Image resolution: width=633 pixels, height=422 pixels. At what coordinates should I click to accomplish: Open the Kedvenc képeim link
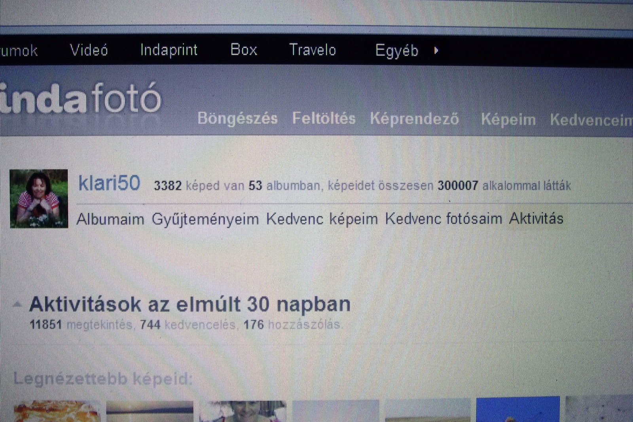pos(322,219)
